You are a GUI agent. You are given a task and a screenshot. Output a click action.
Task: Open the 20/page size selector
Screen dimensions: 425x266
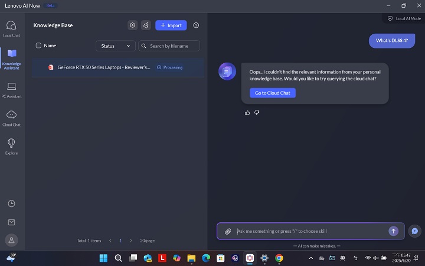(148, 241)
